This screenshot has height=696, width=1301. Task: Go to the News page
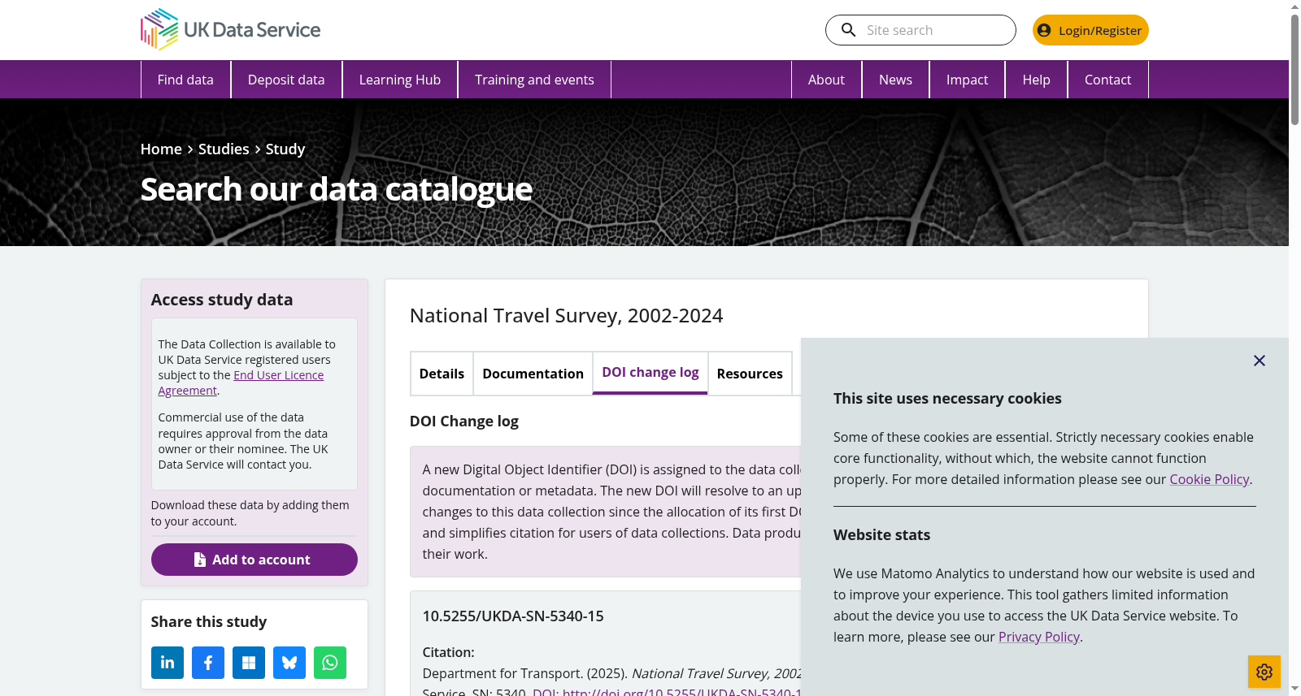point(895,80)
